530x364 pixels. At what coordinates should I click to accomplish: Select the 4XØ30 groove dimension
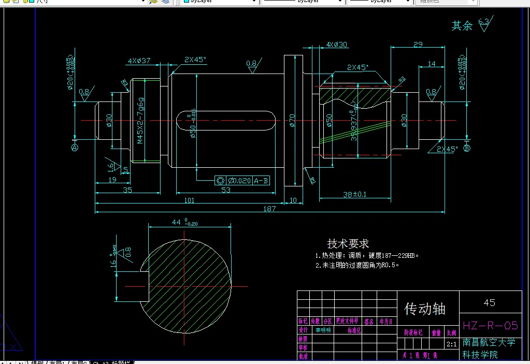click(336, 45)
